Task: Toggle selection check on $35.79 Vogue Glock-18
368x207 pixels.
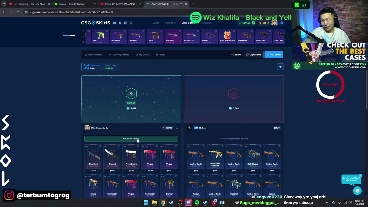Action: 157,146
